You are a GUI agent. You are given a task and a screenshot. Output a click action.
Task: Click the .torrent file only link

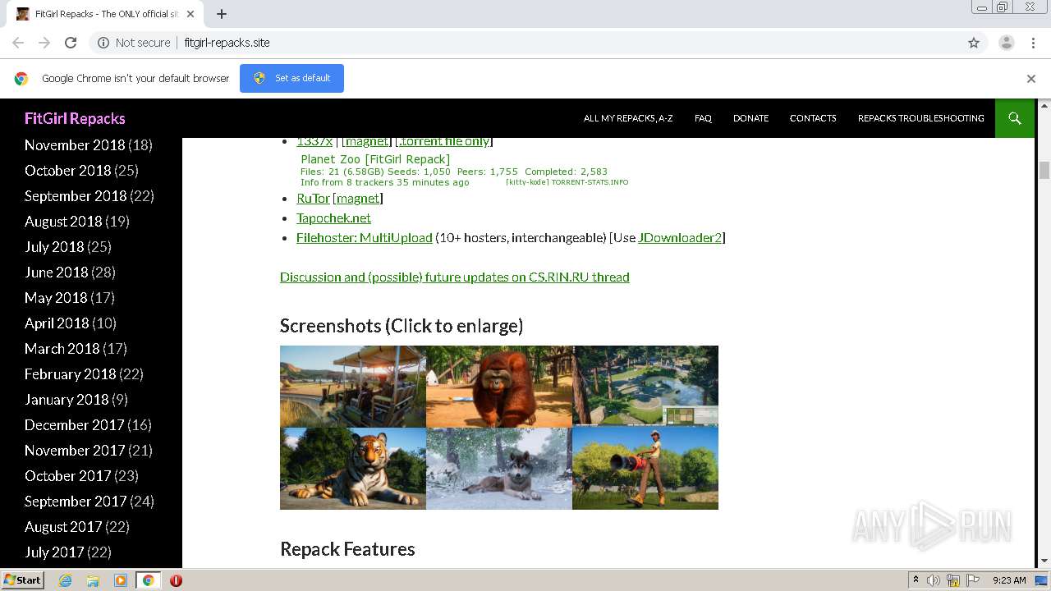[x=444, y=141]
